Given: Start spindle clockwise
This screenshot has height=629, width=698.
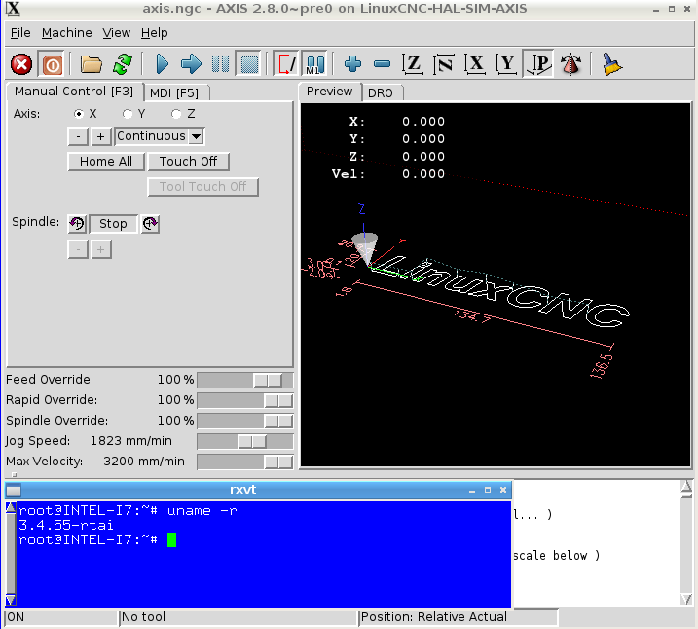Looking at the screenshot, I should coord(150,224).
